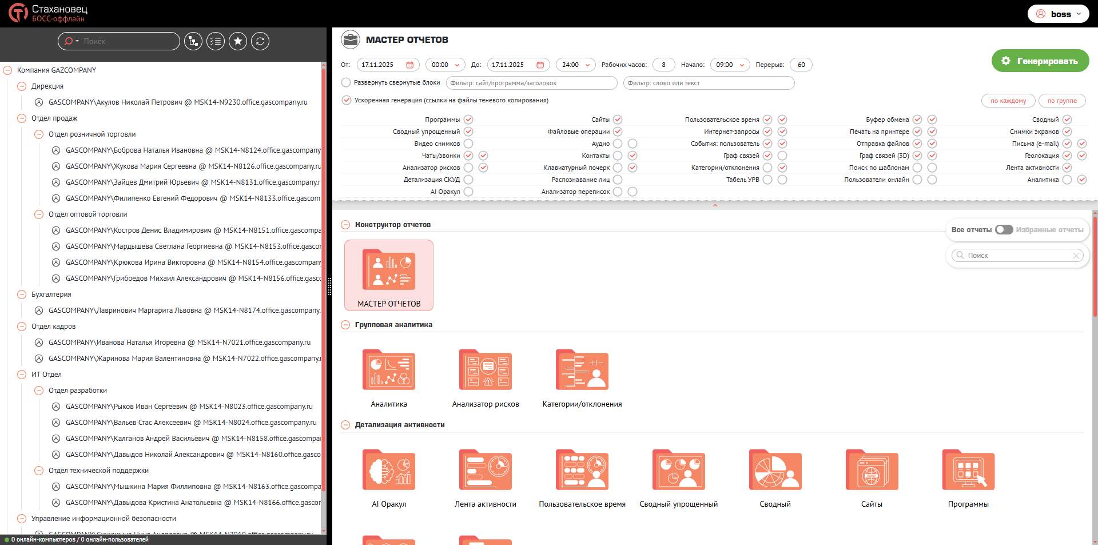Screen dimensions: 1098x545
Task: Click the refresh icon in left toolbar
Action: 260,41
